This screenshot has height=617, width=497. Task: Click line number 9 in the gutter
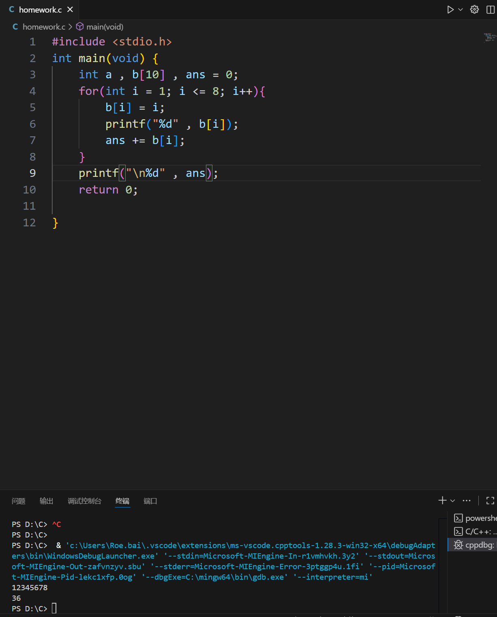(32, 173)
